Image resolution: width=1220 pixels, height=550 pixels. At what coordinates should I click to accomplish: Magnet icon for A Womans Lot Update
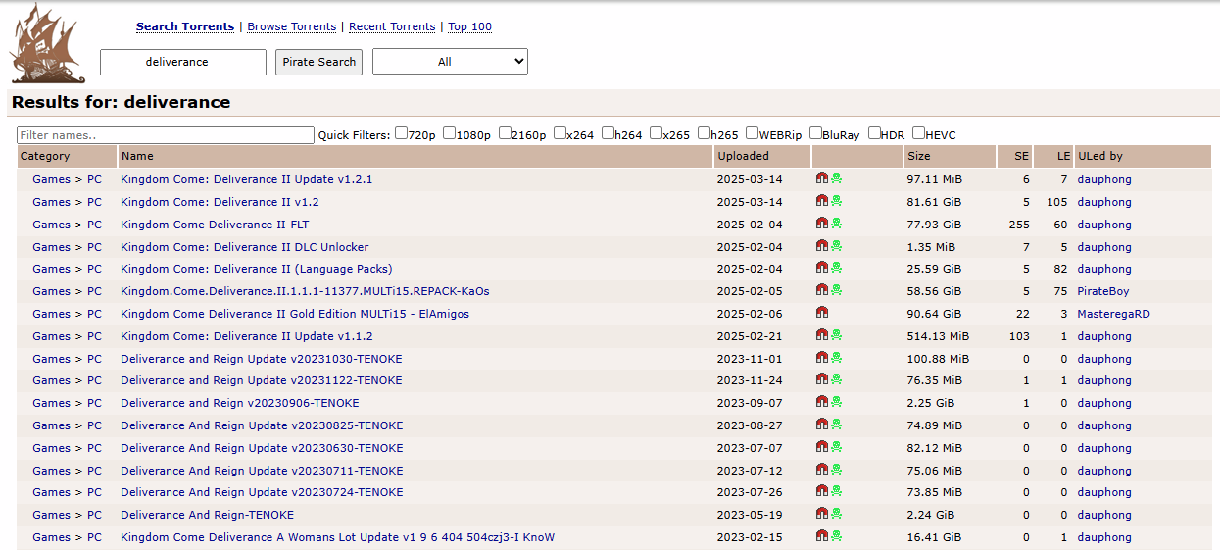point(822,536)
